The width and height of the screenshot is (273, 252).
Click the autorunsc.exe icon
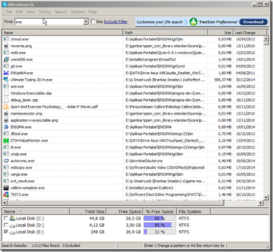6,161
